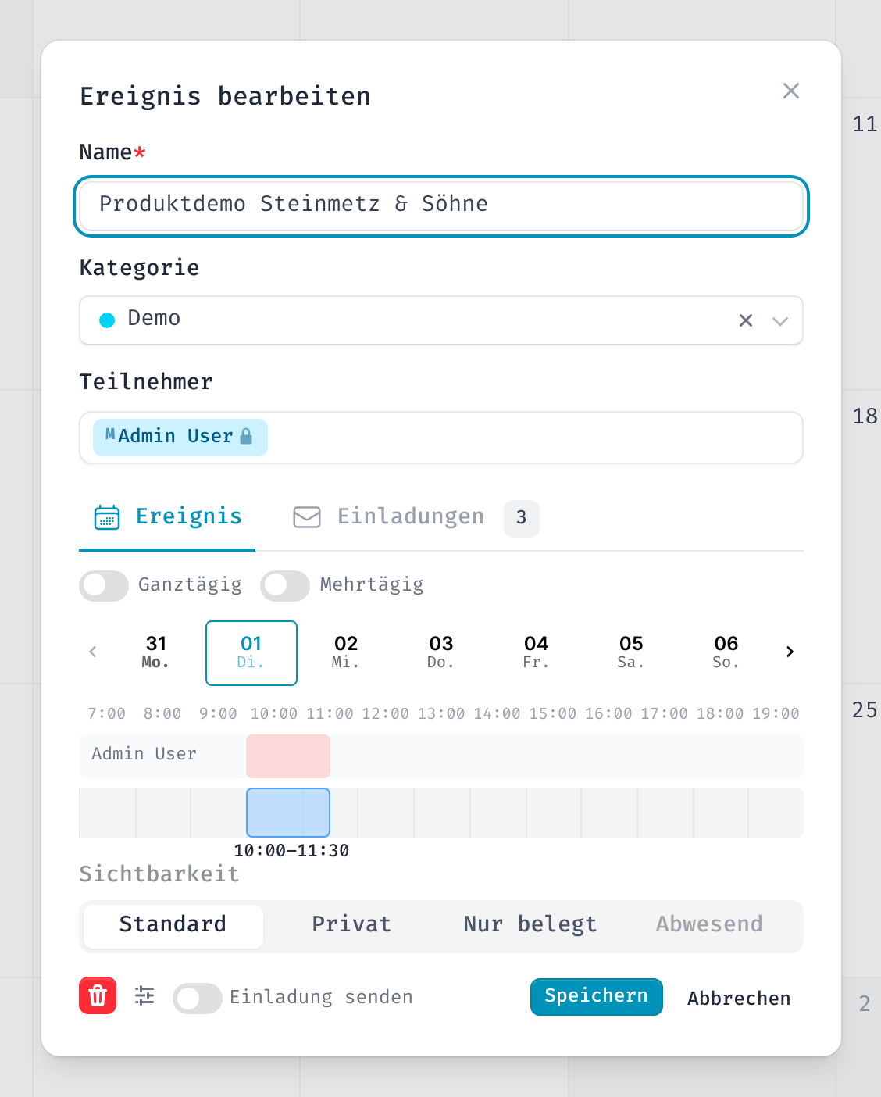Image resolution: width=881 pixels, height=1097 pixels.
Task: Click the blue 10:00–11:30 time block
Action: [x=288, y=813]
